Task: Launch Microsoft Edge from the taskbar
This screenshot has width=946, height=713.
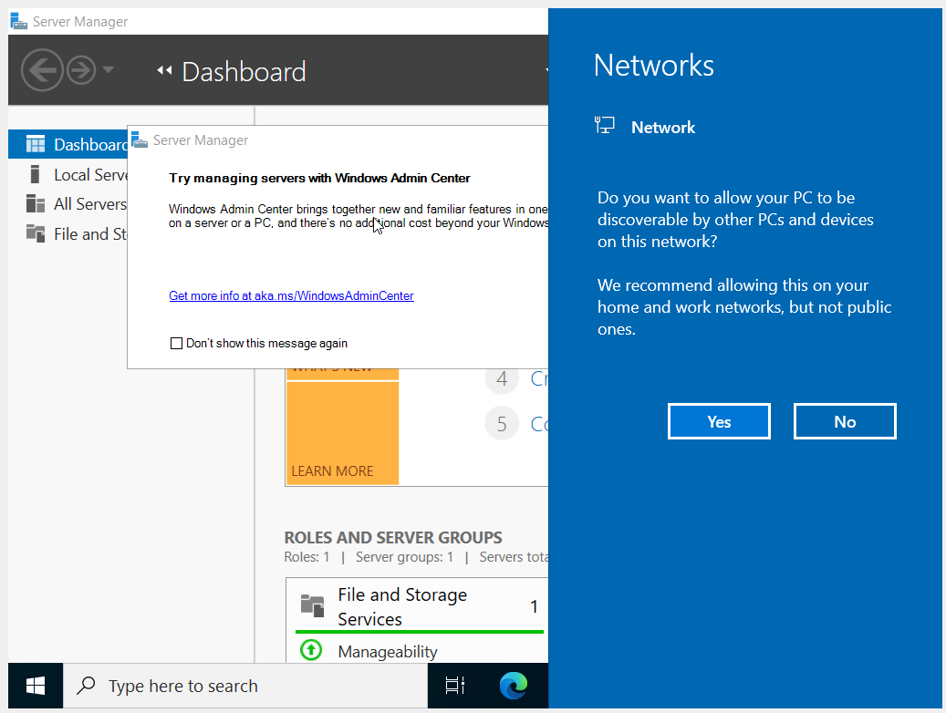Action: pyautogui.click(x=515, y=686)
